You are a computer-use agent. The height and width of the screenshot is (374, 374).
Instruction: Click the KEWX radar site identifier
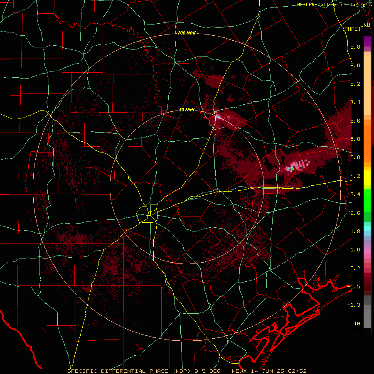(239, 371)
